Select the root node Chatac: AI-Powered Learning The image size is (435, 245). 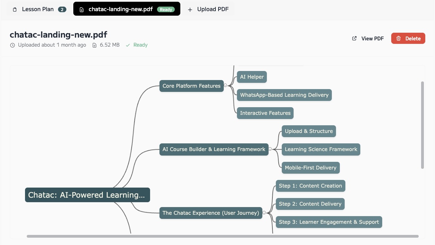(x=87, y=195)
